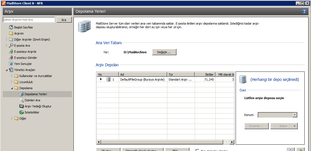
Task: Open the Yeni Sonuçlar info icon
Action: 11,64
